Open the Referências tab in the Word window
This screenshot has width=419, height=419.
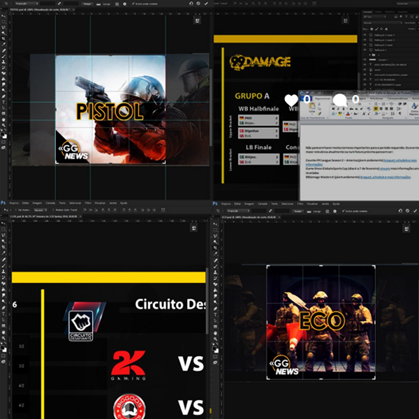tap(376, 98)
